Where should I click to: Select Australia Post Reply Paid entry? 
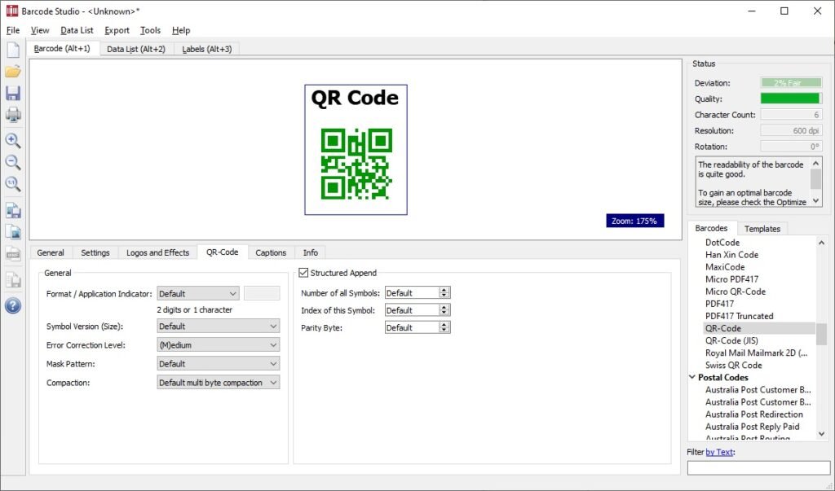pos(752,427)
